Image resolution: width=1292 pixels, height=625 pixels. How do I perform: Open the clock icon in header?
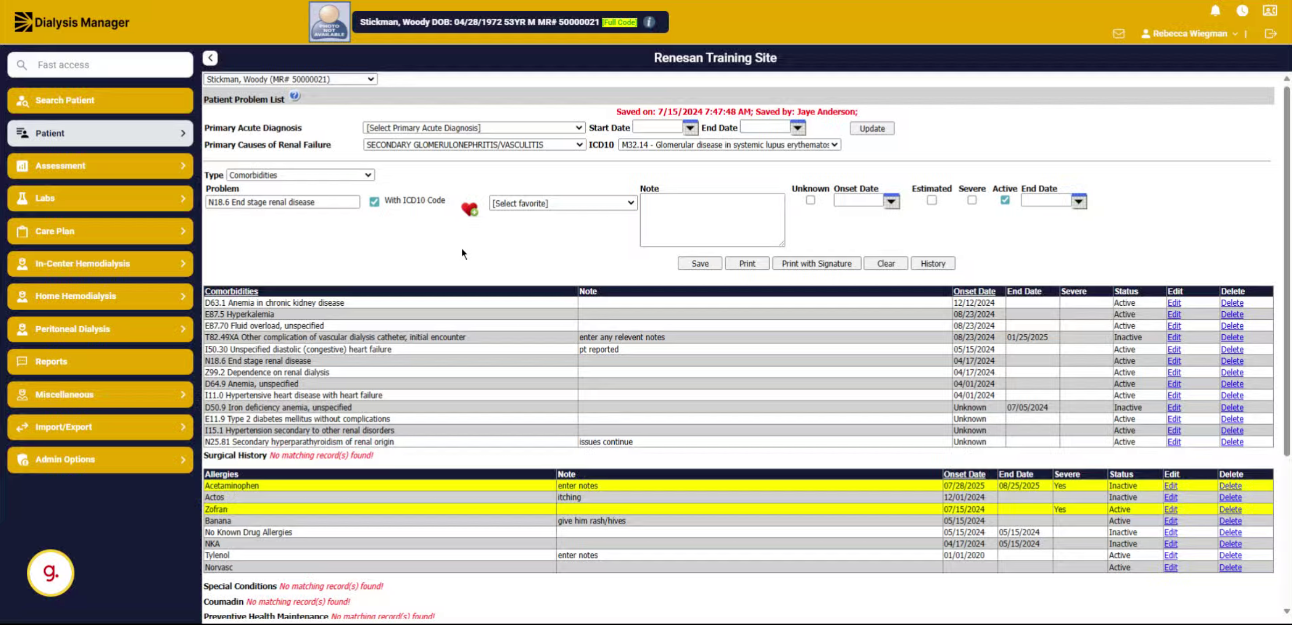pyautogui.click(x=1242, y=10)
